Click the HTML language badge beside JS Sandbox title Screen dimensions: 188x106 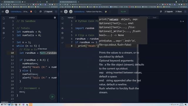(x=31, y=12)
